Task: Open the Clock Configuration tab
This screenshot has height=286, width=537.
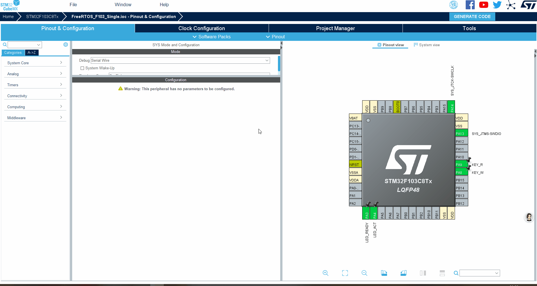Action: pos(202,28)
